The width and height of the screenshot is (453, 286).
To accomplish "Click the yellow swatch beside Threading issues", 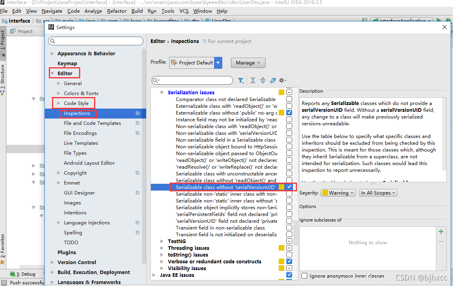I will 281,248.
